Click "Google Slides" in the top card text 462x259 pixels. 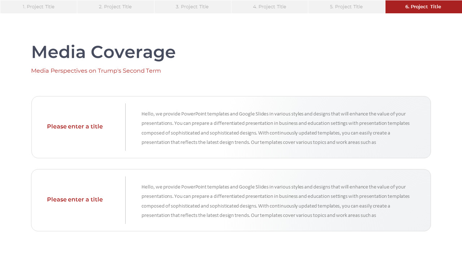(x=253, y=114)
